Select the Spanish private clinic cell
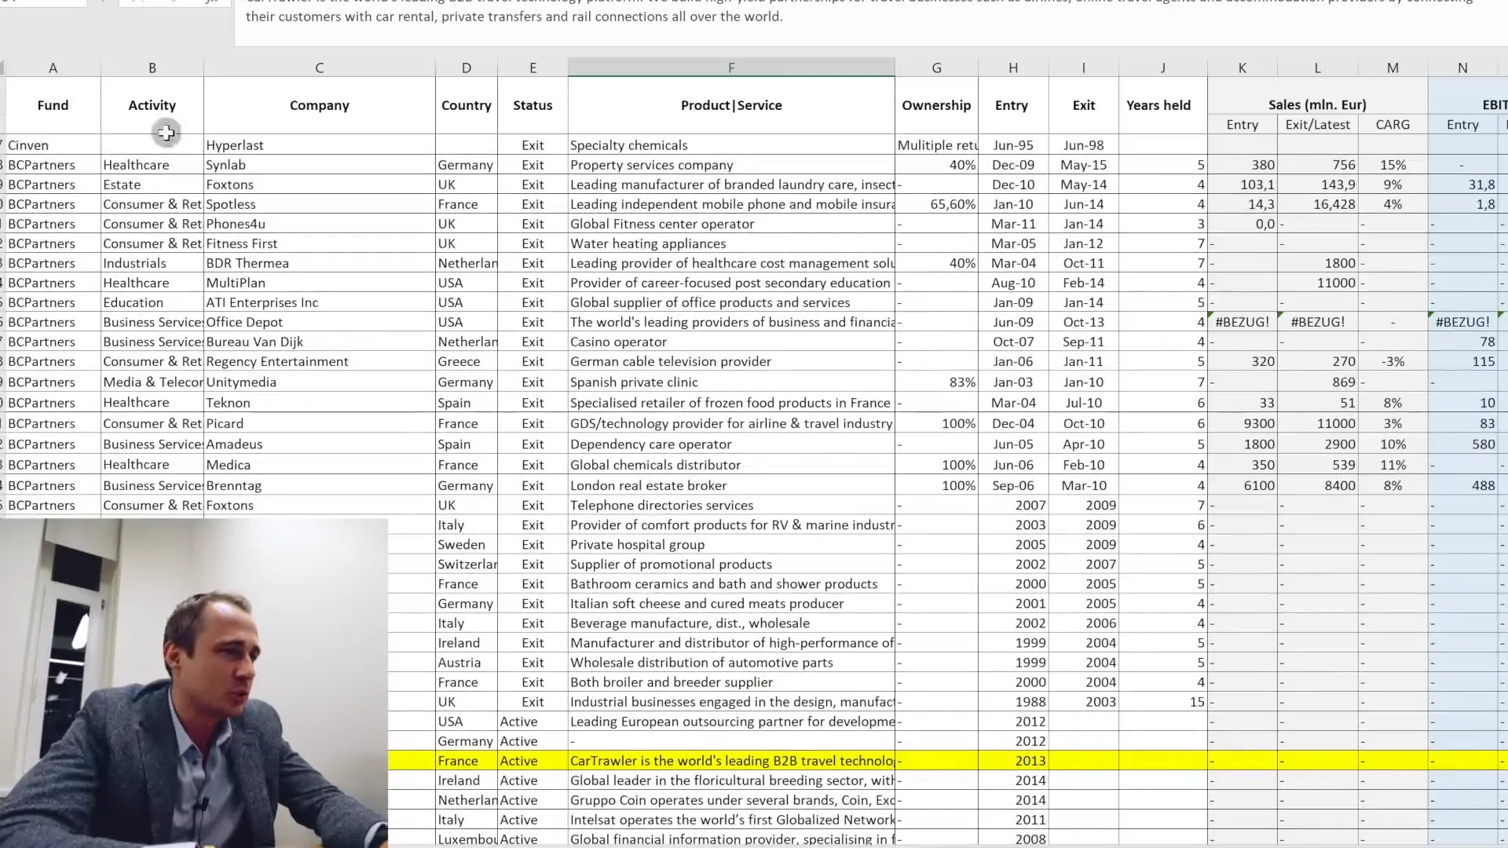This screenshot has height=848, width=1508. tap(731, 381)
